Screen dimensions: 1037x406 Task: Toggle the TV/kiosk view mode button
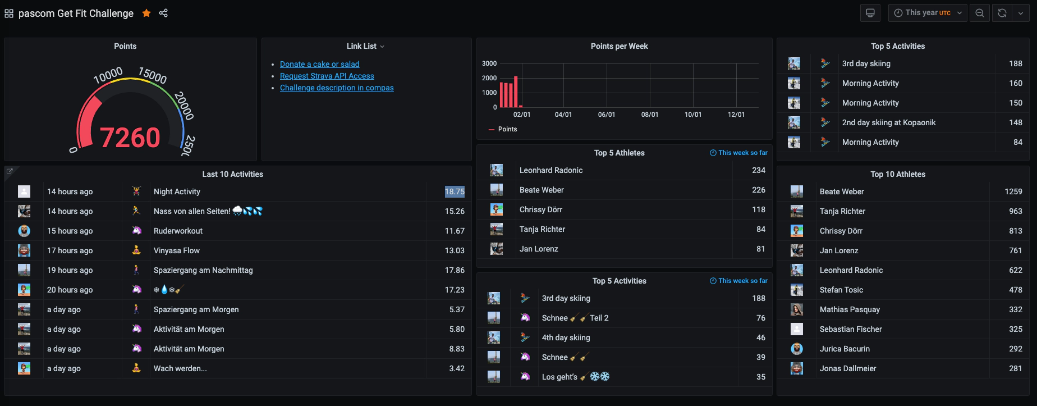coord(870,13)
